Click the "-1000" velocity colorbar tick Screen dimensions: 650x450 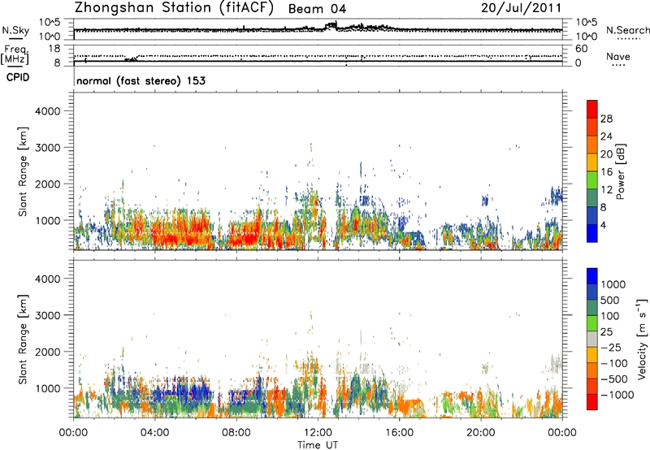[x=617, y=395]
